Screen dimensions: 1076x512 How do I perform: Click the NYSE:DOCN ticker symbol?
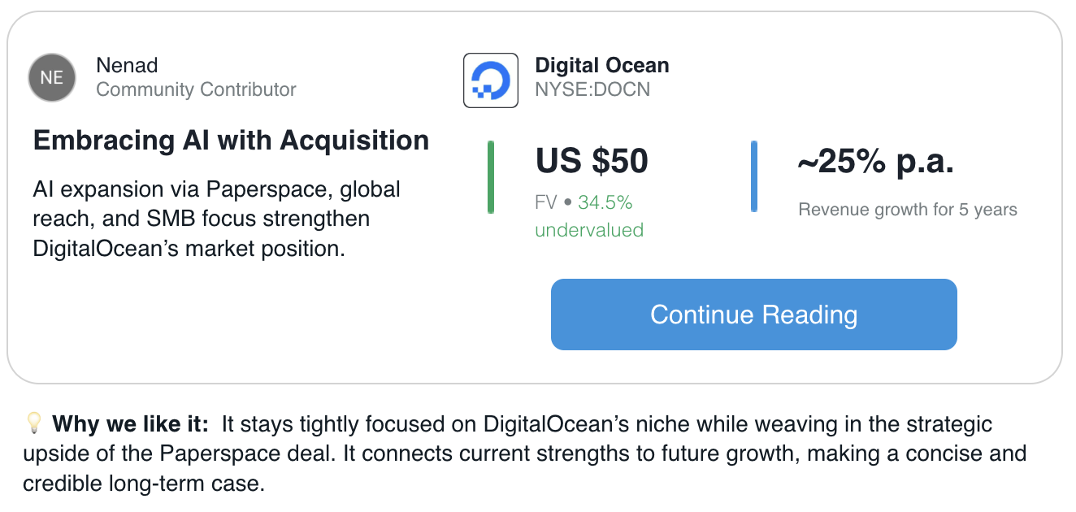(x=592, y=89)
